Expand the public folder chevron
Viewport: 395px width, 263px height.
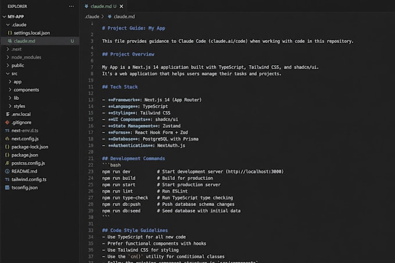(8, 66)
